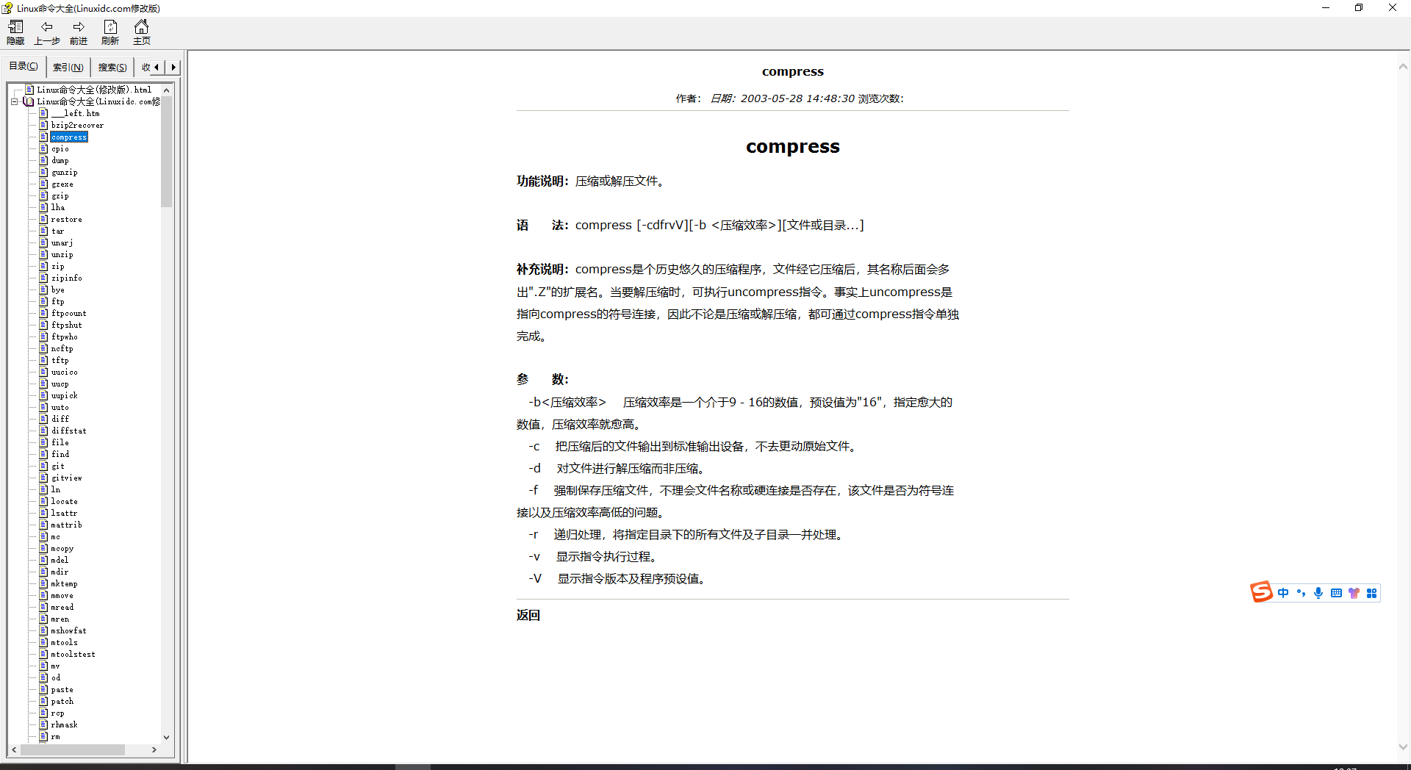Click the 隐藏 (Hide) toolbar icon
Screen dimensions: 1411x770
(15, 32)
